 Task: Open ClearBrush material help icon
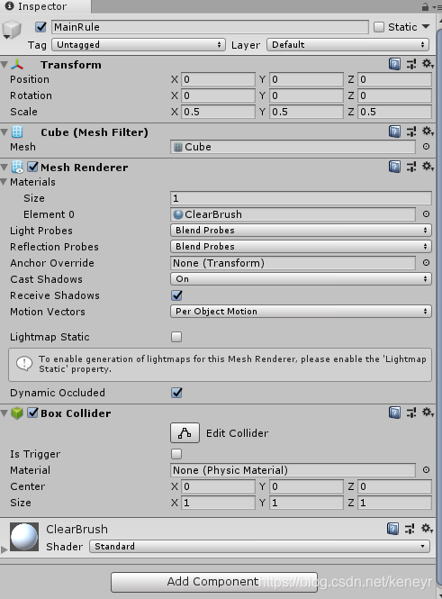(392, 529)
